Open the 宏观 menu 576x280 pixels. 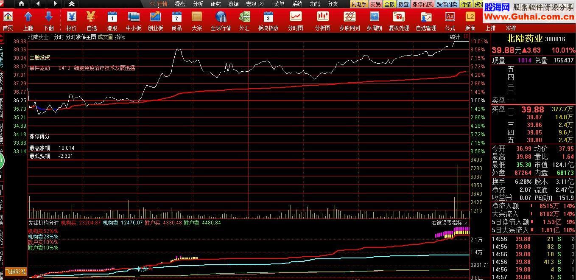click(x=251, y=4)
